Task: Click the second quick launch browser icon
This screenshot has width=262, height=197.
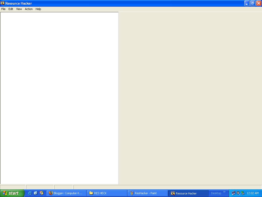Action: [x=36, y=193]
